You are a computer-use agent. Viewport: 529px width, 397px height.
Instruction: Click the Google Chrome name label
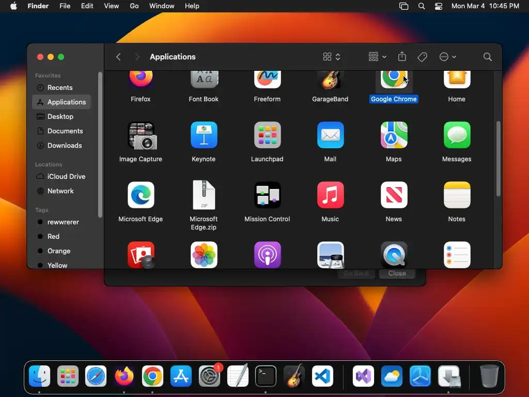point(394,99)
